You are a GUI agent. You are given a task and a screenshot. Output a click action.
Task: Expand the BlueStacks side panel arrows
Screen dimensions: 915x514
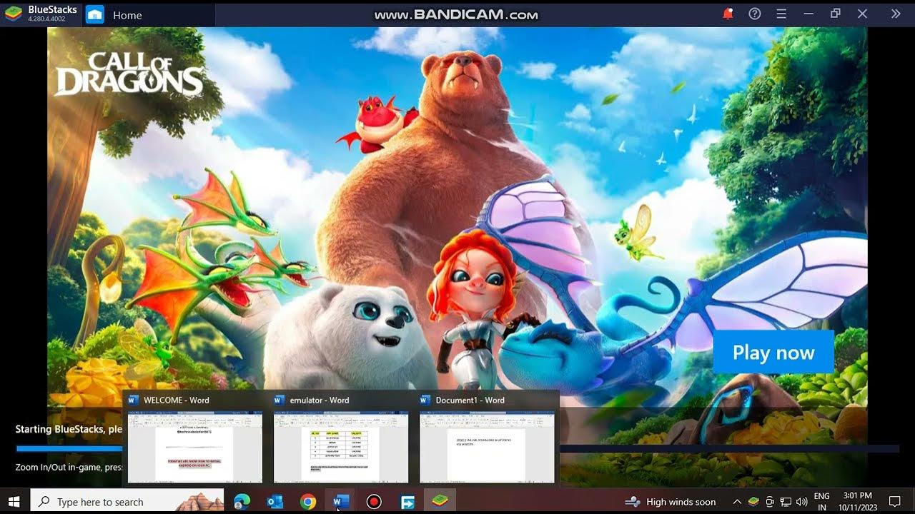[x=896, y=14]
